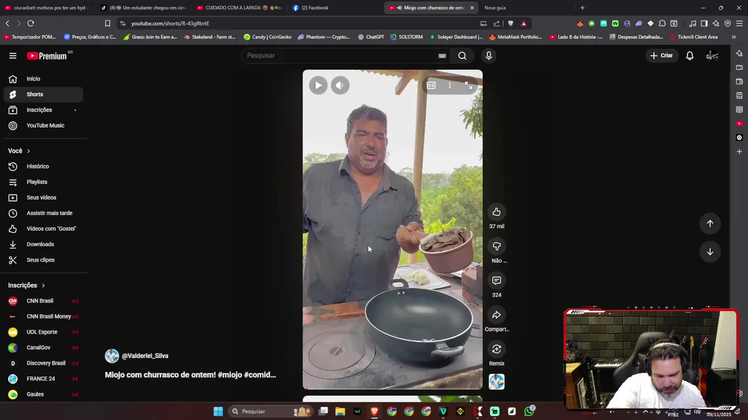The width and height of the screenshot is (748, 420).
Task: Open the notifications bell
Action: point(690,55)
